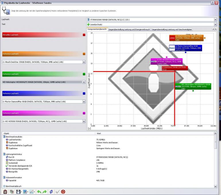Click the green Referenz-Laufwerk color bar

(x=42, y=74)
